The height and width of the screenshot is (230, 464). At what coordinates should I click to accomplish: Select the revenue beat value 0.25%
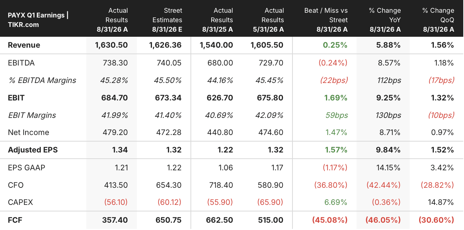pos(335,45)
